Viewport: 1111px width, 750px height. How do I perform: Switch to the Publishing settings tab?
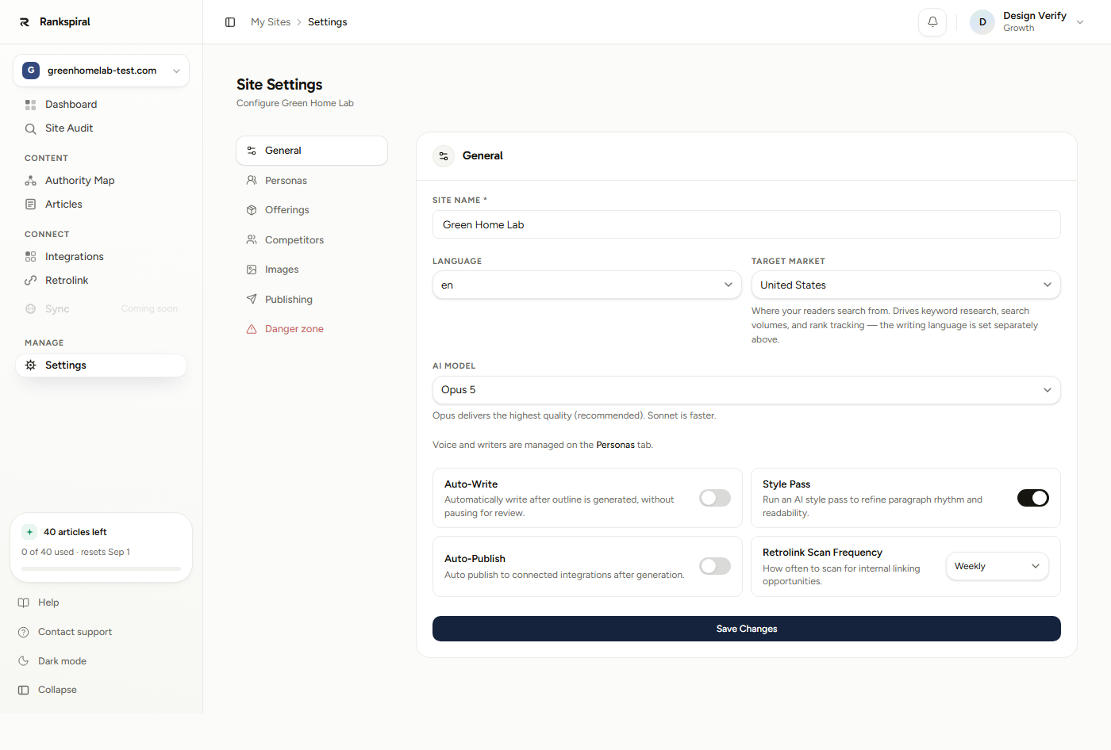coord(312,300)
